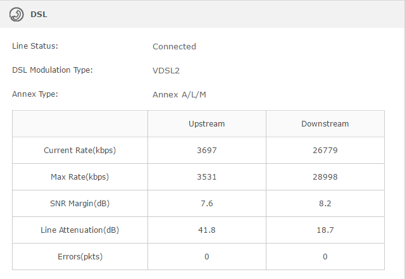Click the DSL section heading text
The height and width of the screenshot is (279, 405).
[x=39, y=14]
